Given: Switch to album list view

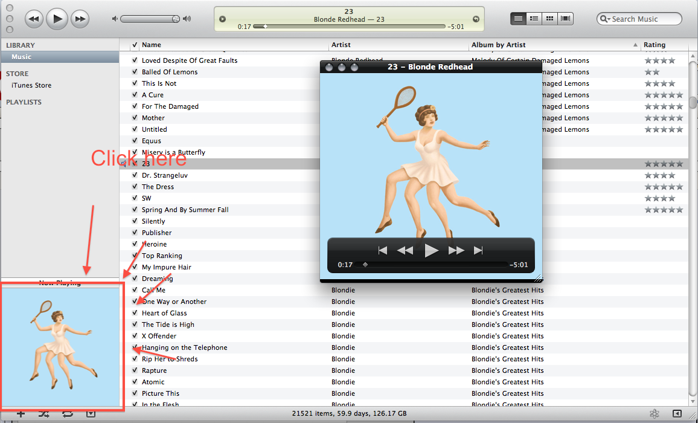Looking at the screenshot, I should (x=534, y=19).
